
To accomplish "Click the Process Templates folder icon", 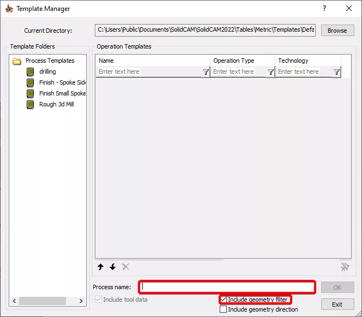I will coord(17,61).
